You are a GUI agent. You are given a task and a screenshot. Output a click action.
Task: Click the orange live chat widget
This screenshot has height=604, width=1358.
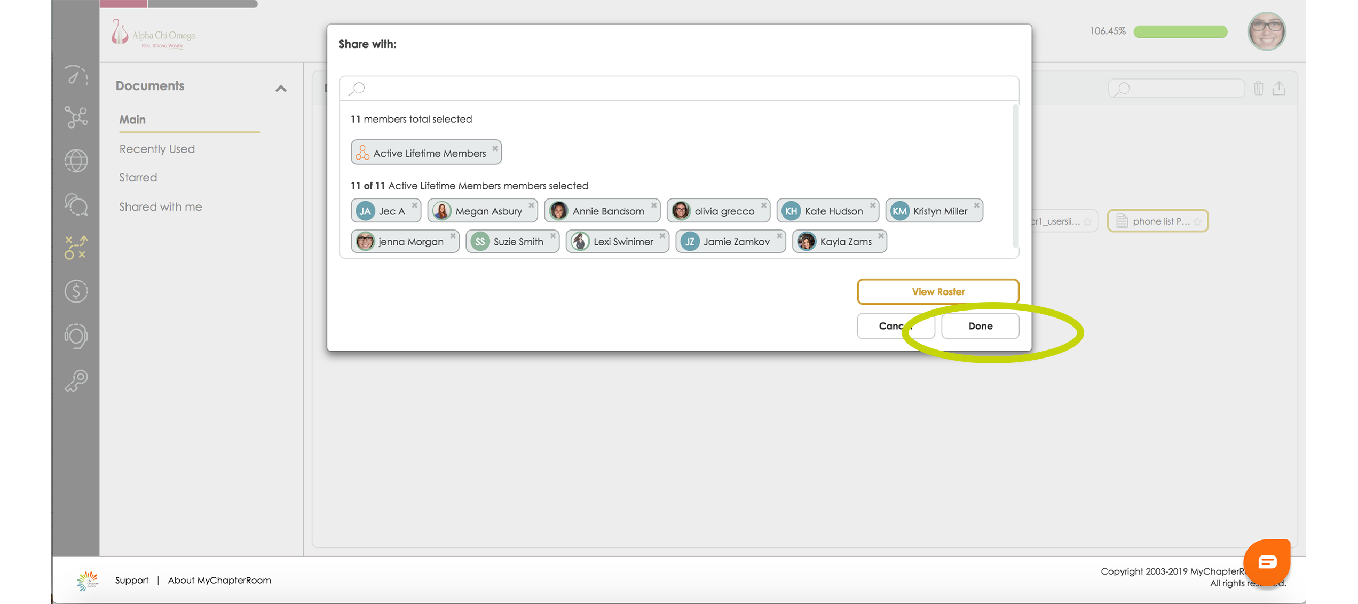[1266, 561]
